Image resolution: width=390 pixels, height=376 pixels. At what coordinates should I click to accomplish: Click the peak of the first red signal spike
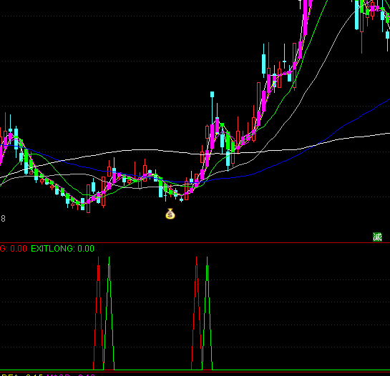[98, 257]
